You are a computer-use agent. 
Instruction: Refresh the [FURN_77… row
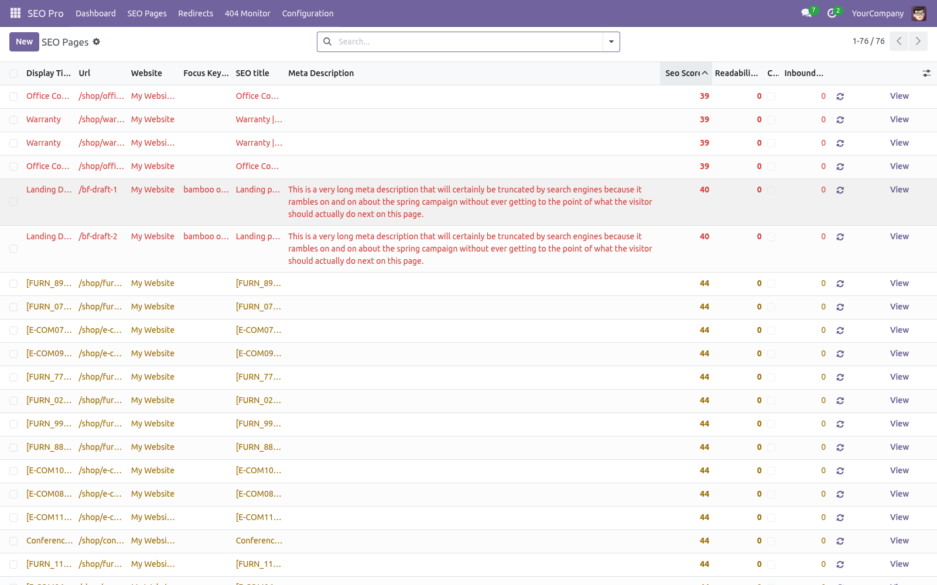840,377
